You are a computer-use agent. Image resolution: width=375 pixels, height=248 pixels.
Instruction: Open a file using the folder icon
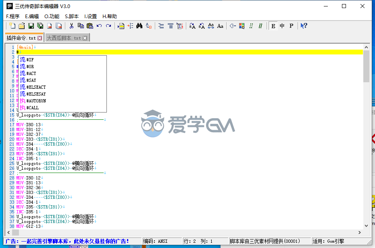click(x=21, y=26)
